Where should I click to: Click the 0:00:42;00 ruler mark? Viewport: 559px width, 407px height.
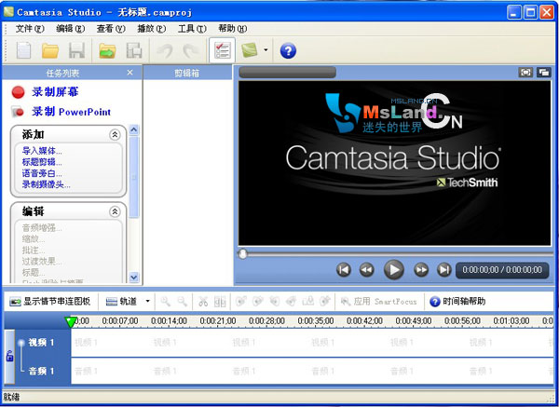pos(364,321)
